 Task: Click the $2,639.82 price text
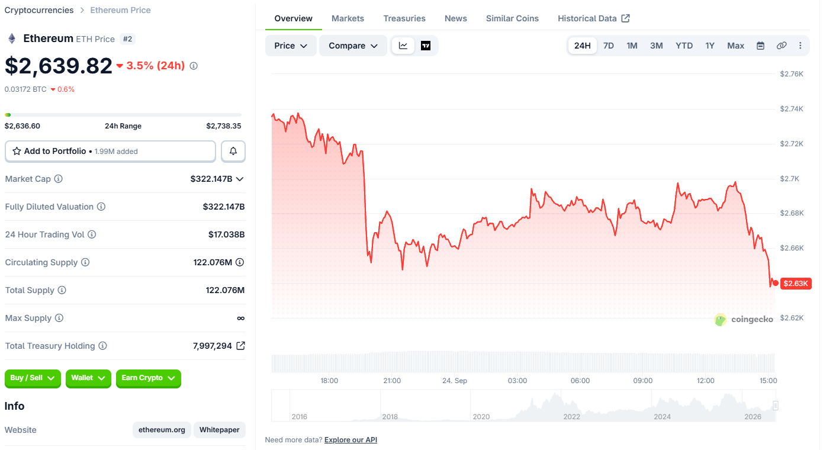[x=59, y=66]
